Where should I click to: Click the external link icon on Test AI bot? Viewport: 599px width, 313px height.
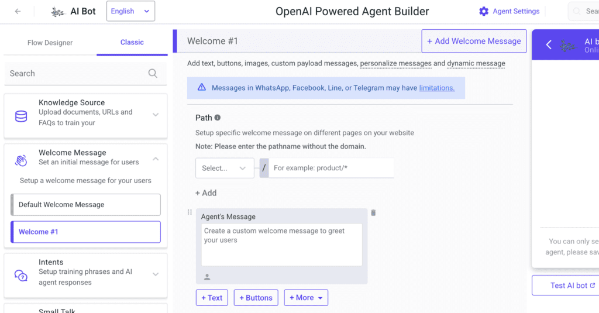click(593, 286)
